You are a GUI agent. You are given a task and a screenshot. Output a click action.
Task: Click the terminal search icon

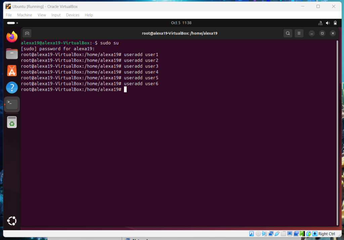288,33
